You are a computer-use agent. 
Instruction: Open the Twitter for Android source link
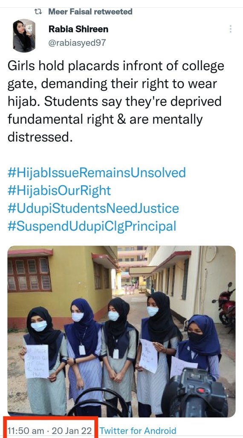pyautogui.click(x=138, y=430)
